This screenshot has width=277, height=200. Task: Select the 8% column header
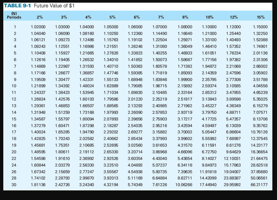(x=185, y=17)
